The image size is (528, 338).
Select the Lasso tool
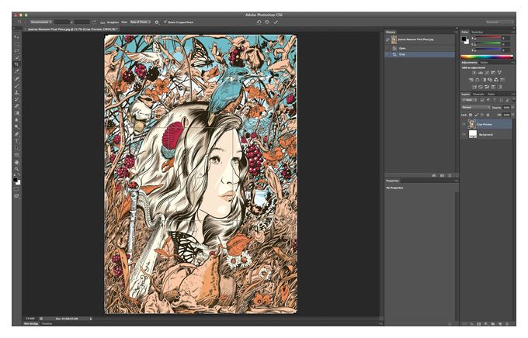pyautogui.click(x=16, y=51)
